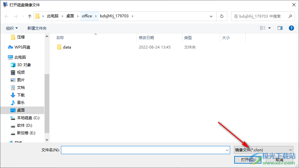
Task: Open 组织 menu
Action: tap(12, 28)
